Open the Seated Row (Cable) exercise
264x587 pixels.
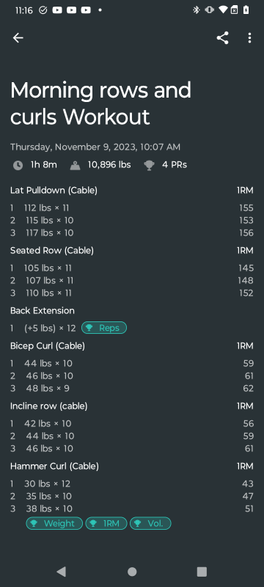pos(52,250)
